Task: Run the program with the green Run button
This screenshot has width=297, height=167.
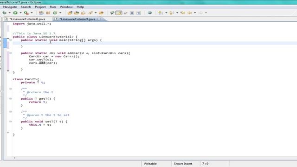Action: coord(15,13)
